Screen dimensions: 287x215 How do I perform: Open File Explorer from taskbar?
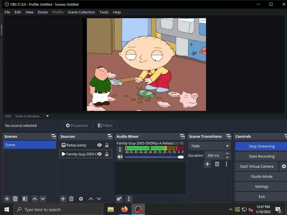tap(110, 209)
